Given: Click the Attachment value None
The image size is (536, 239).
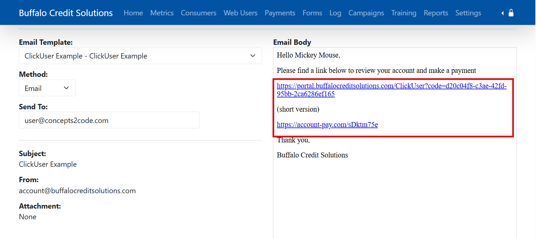Looking at the screenshot, I should [28, 217].
